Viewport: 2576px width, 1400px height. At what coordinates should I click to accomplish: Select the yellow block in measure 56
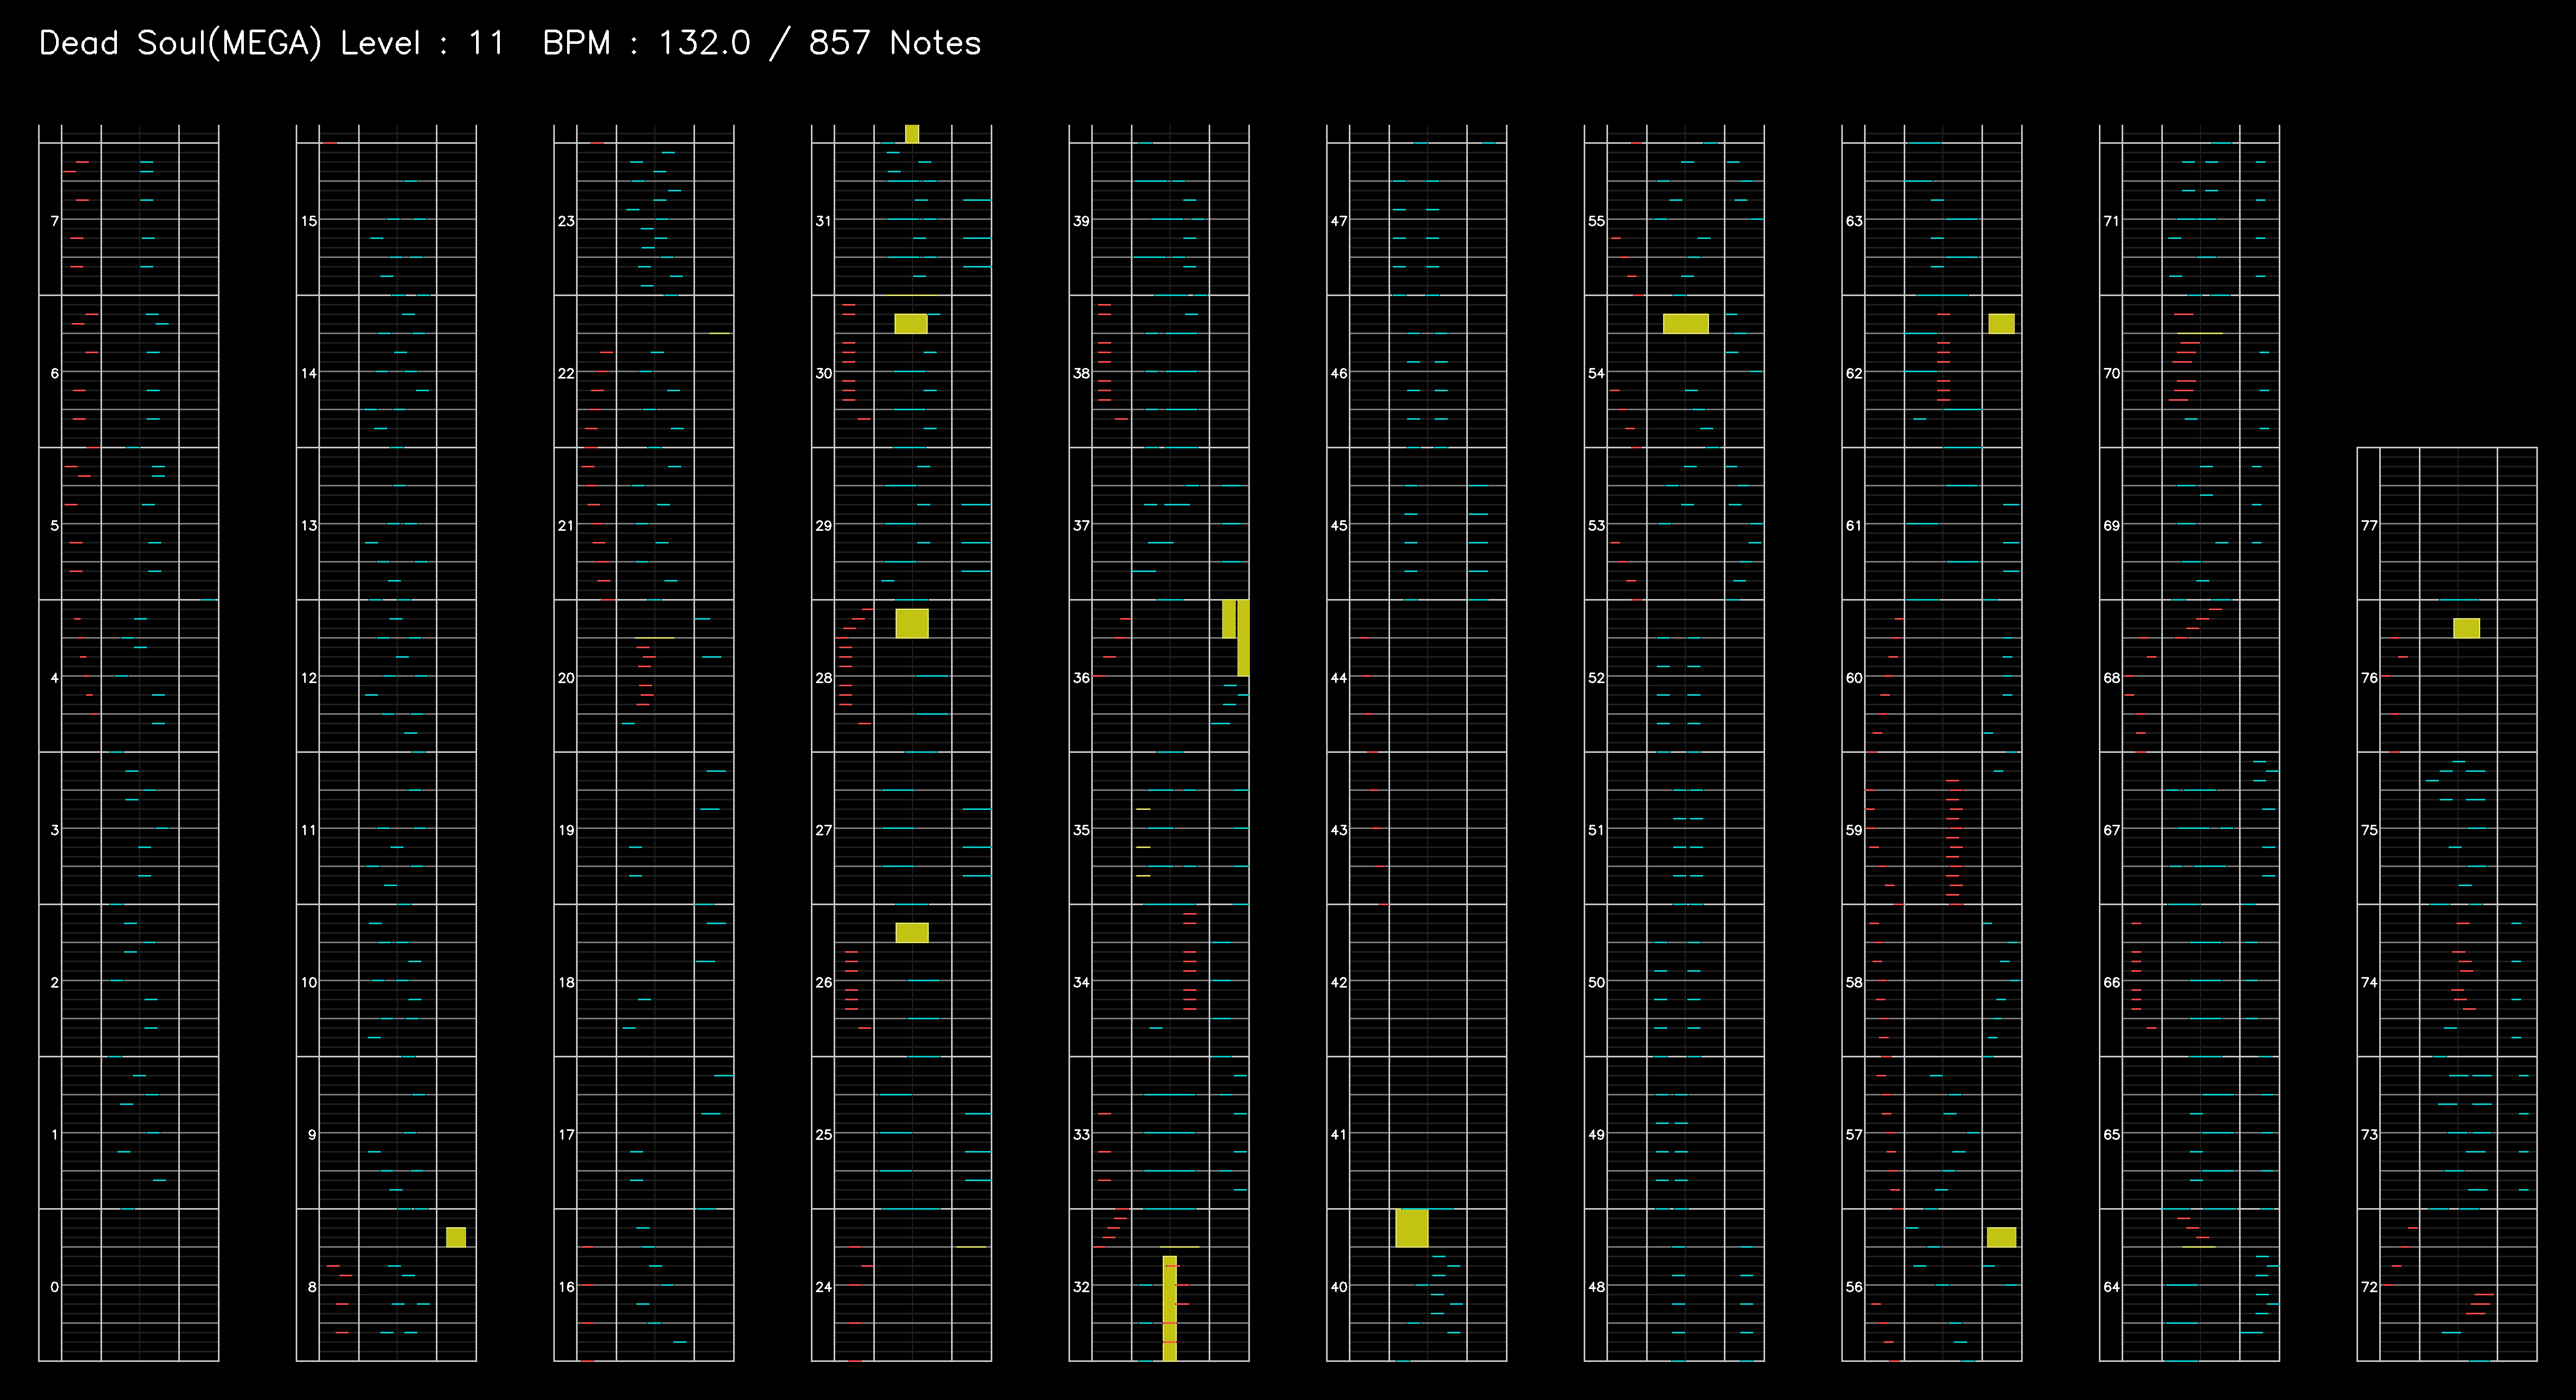2002,1237
